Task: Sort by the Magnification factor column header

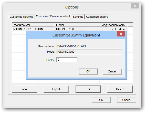Action: (x=113, y=25)
